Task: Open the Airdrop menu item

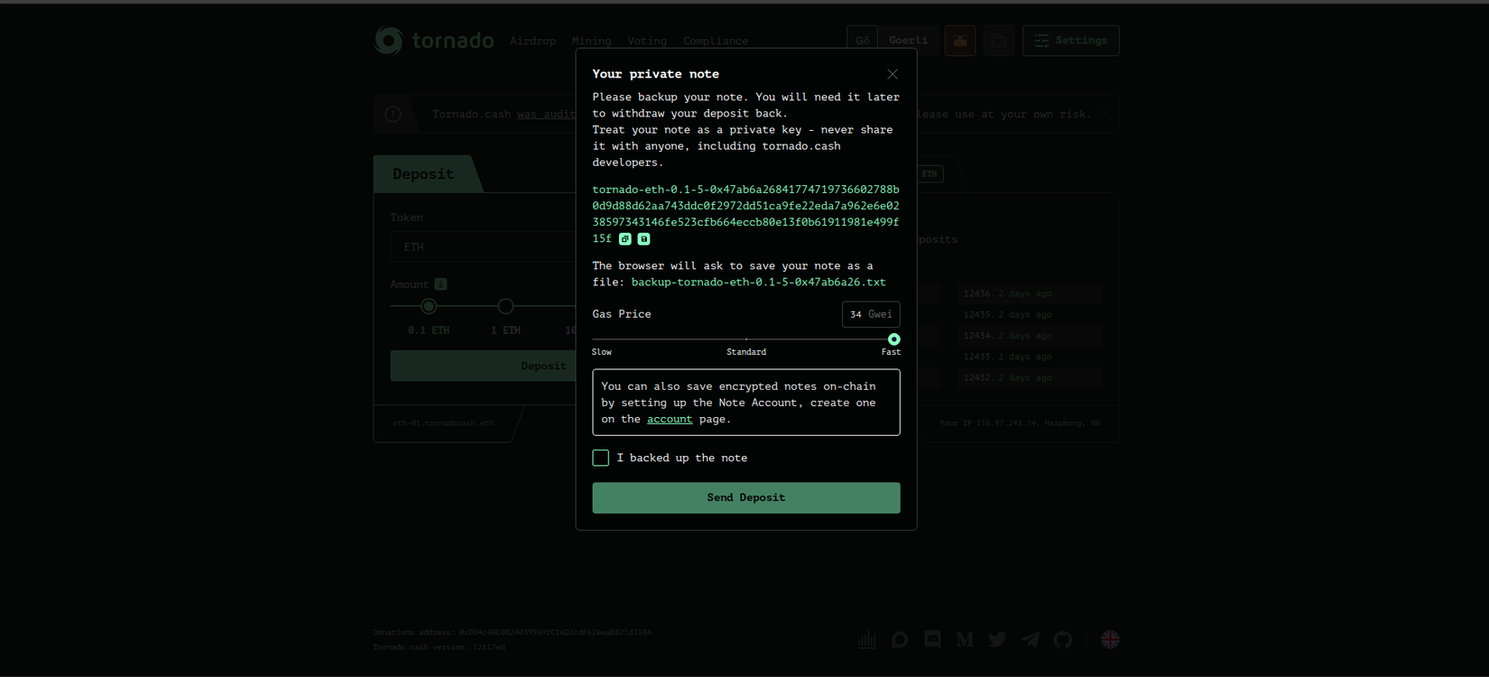Action: (x=532, y=41)
